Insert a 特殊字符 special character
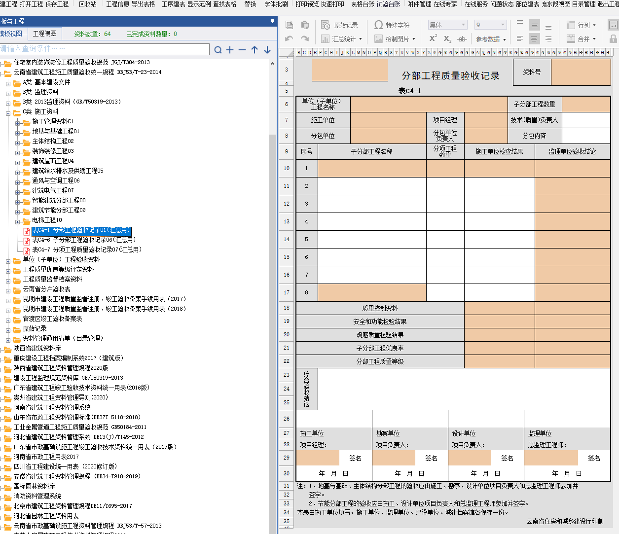619x534 pixels. [x=392, y=25]
